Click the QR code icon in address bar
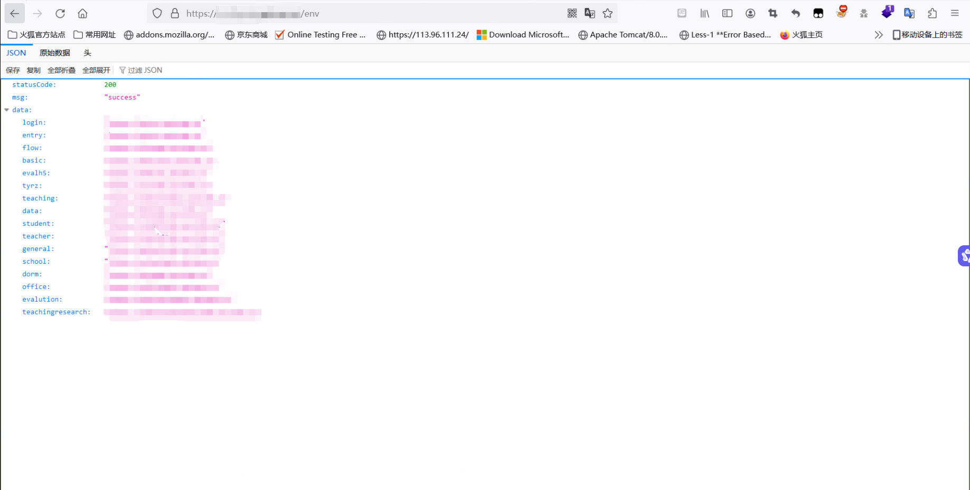The image size is (970, 490). 572,14
